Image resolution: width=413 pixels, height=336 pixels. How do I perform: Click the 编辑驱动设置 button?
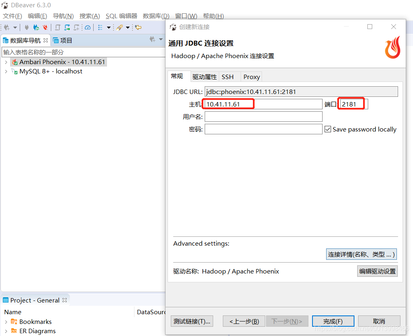coord(377,271)
